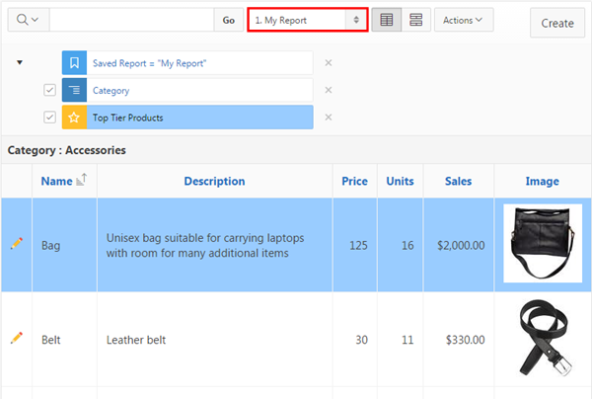The height and width of the screenshot is (399, 592).
Task: Open the Actions menu
Action: coord(463,20)
